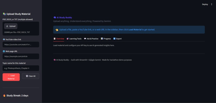Click the globe icon beside Web page URL
216x103 pixels.
click(x=4, y=51)
